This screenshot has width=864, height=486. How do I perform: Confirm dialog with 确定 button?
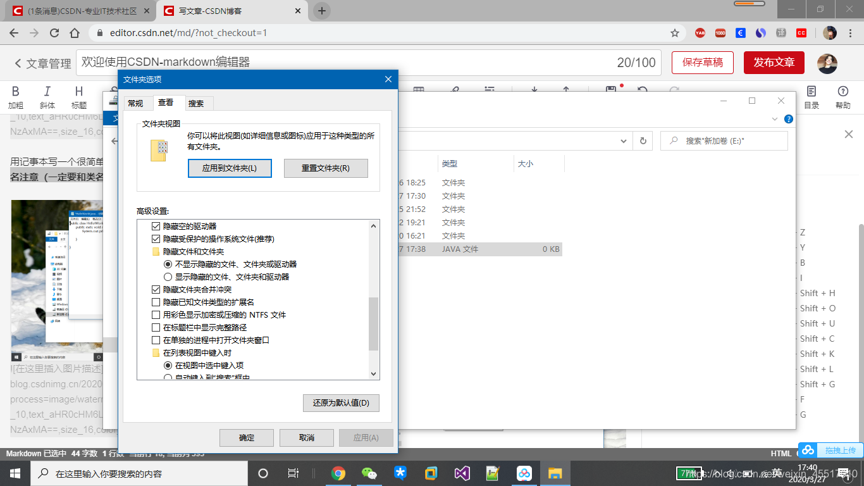click(x=247, y=438)
